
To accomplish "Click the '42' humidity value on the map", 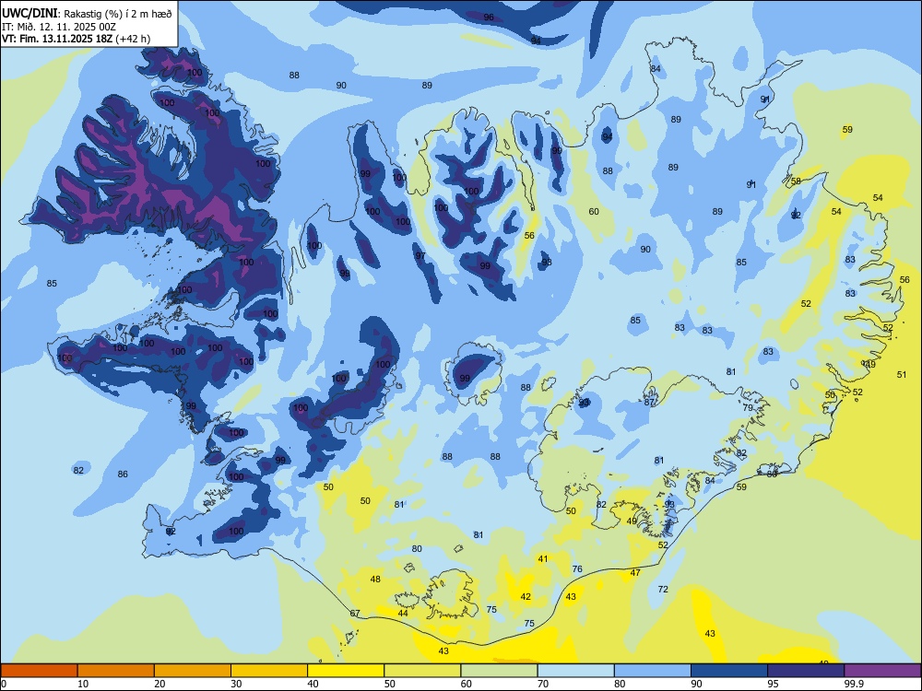I will 526,597.
